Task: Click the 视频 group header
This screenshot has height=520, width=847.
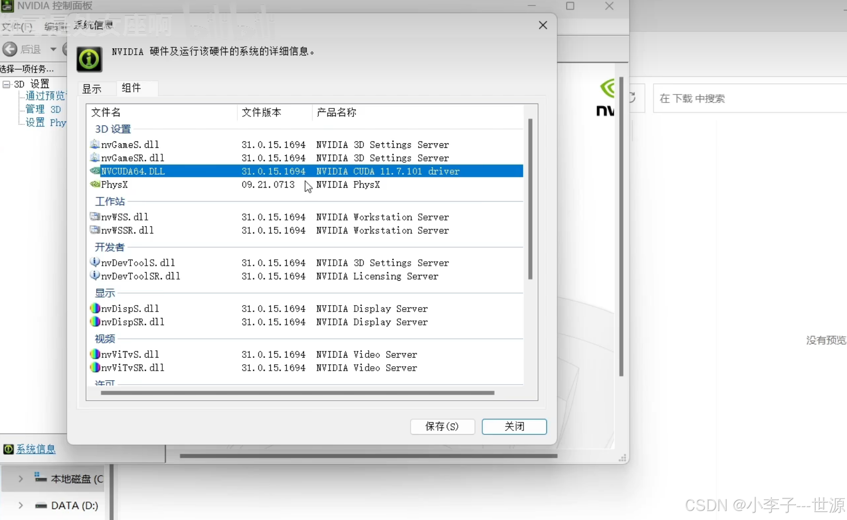Action: [x=105, y=339]
